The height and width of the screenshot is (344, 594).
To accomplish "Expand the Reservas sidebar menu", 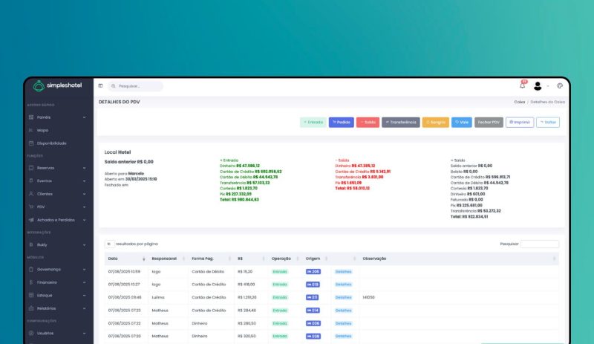I will (x=58, y=168).
